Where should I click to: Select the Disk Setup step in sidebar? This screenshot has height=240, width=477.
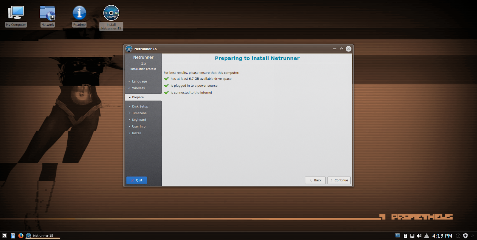tap(140, 106)
